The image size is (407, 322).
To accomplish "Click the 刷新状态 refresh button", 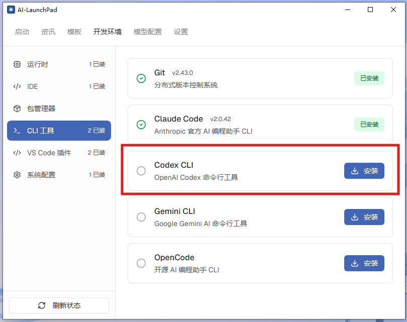I will (59, 305).
